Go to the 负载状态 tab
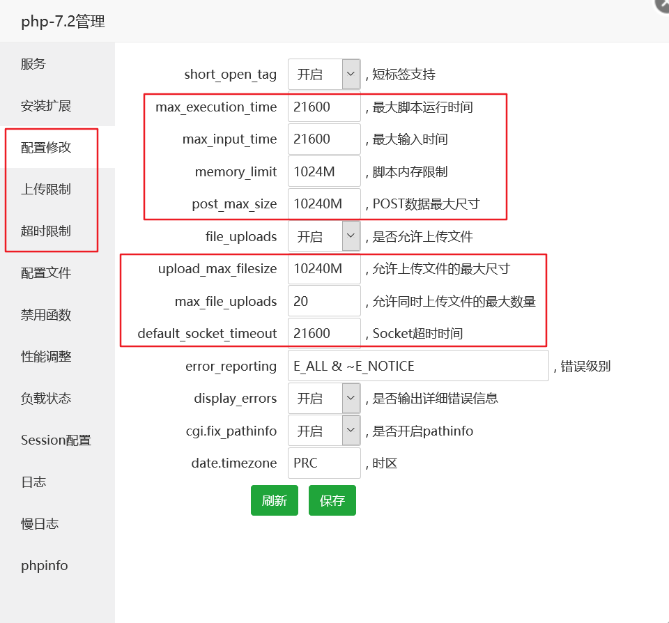669x623 pixels. [x=57, y=398]
